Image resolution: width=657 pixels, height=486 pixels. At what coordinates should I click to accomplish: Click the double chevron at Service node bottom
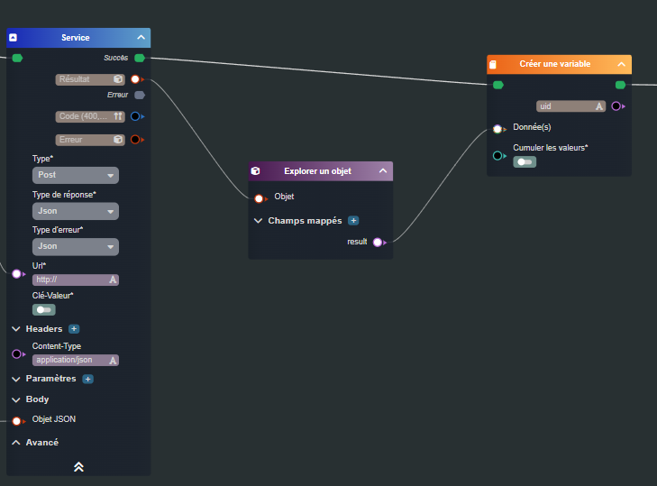(x=78, y=466)
